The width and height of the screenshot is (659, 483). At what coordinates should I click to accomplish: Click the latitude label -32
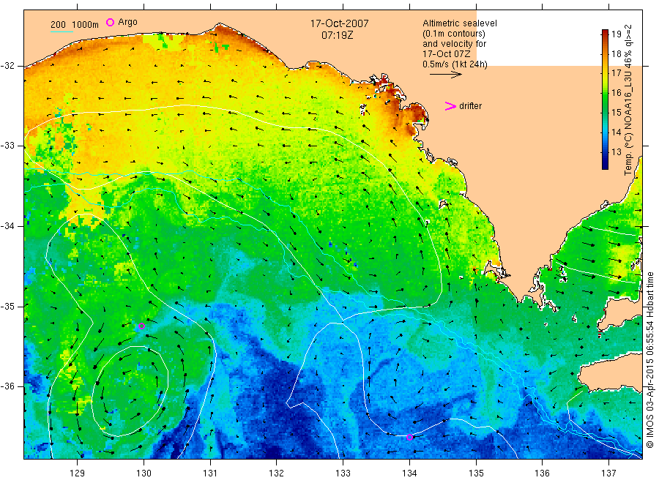click(x=7, y=66)
